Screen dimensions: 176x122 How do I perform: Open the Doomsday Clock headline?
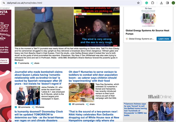(x=39, y=116)
